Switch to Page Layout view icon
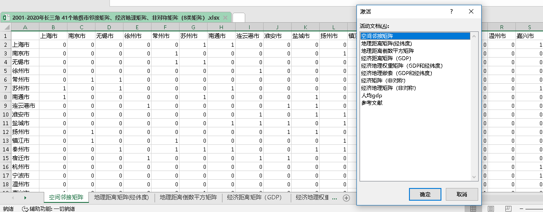Image resolution: width=543 pixels, height=212 pixels. point(491,209)
